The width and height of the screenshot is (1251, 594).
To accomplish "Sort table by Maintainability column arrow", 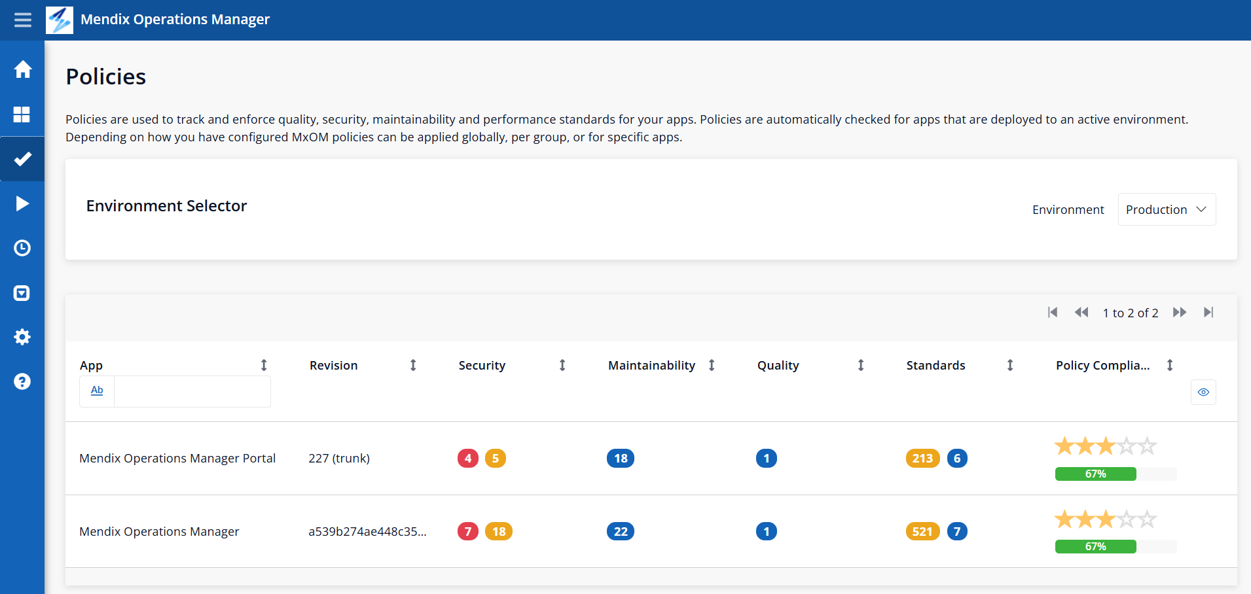I will [712, 365].
